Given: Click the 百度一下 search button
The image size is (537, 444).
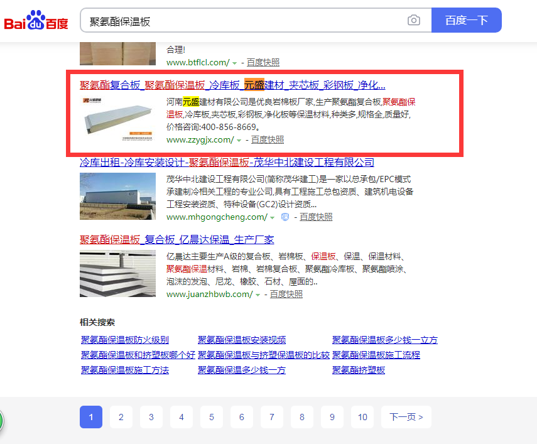Looking at the screenshot, I should click(x=466, y=20).
